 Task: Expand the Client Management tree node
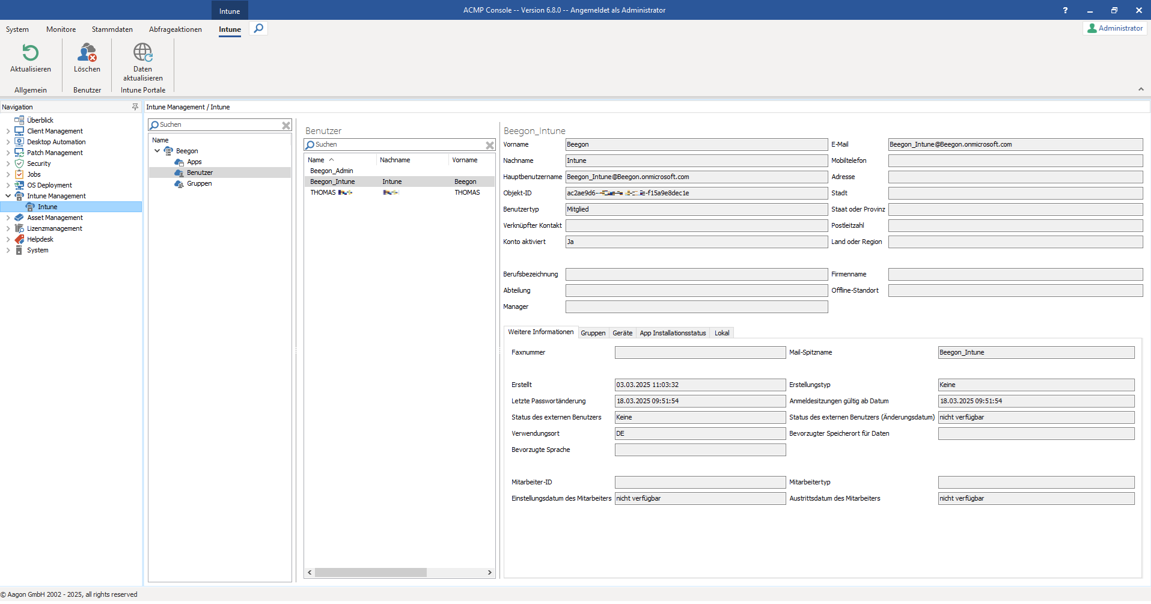pos(8,131)
